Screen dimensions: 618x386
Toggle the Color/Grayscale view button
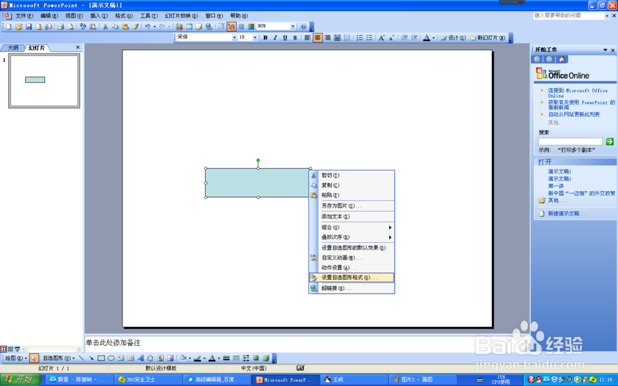(x=251, y=27)
